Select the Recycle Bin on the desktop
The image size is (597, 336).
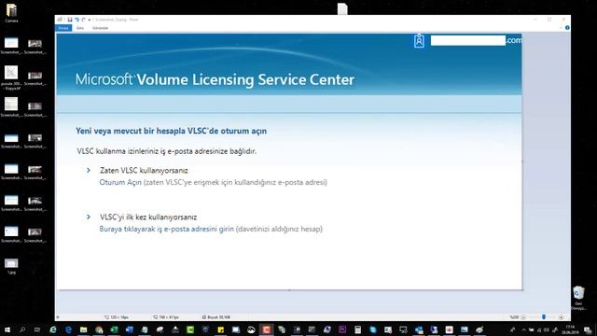tap(578, 298)
